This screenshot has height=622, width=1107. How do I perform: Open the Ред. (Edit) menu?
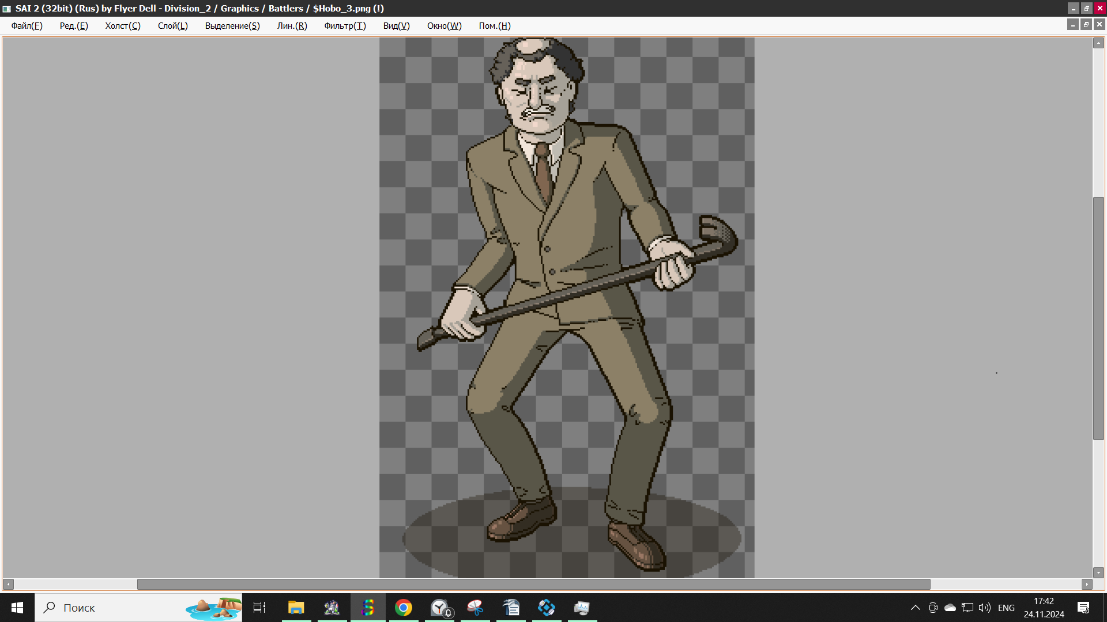click(x=74, y=26)
